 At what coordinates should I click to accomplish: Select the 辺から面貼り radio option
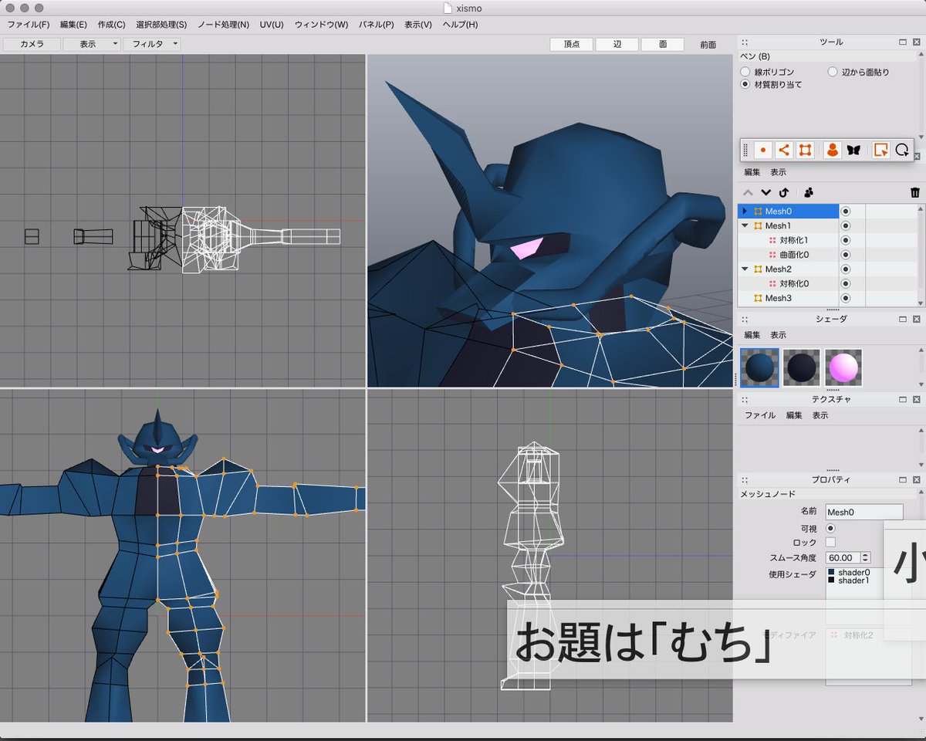point(833,72)
